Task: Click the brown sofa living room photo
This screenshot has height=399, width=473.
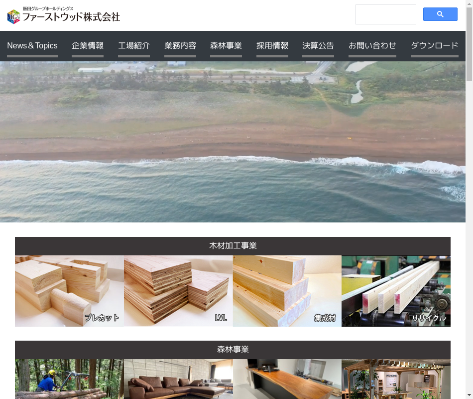Action: coord(178,379)
